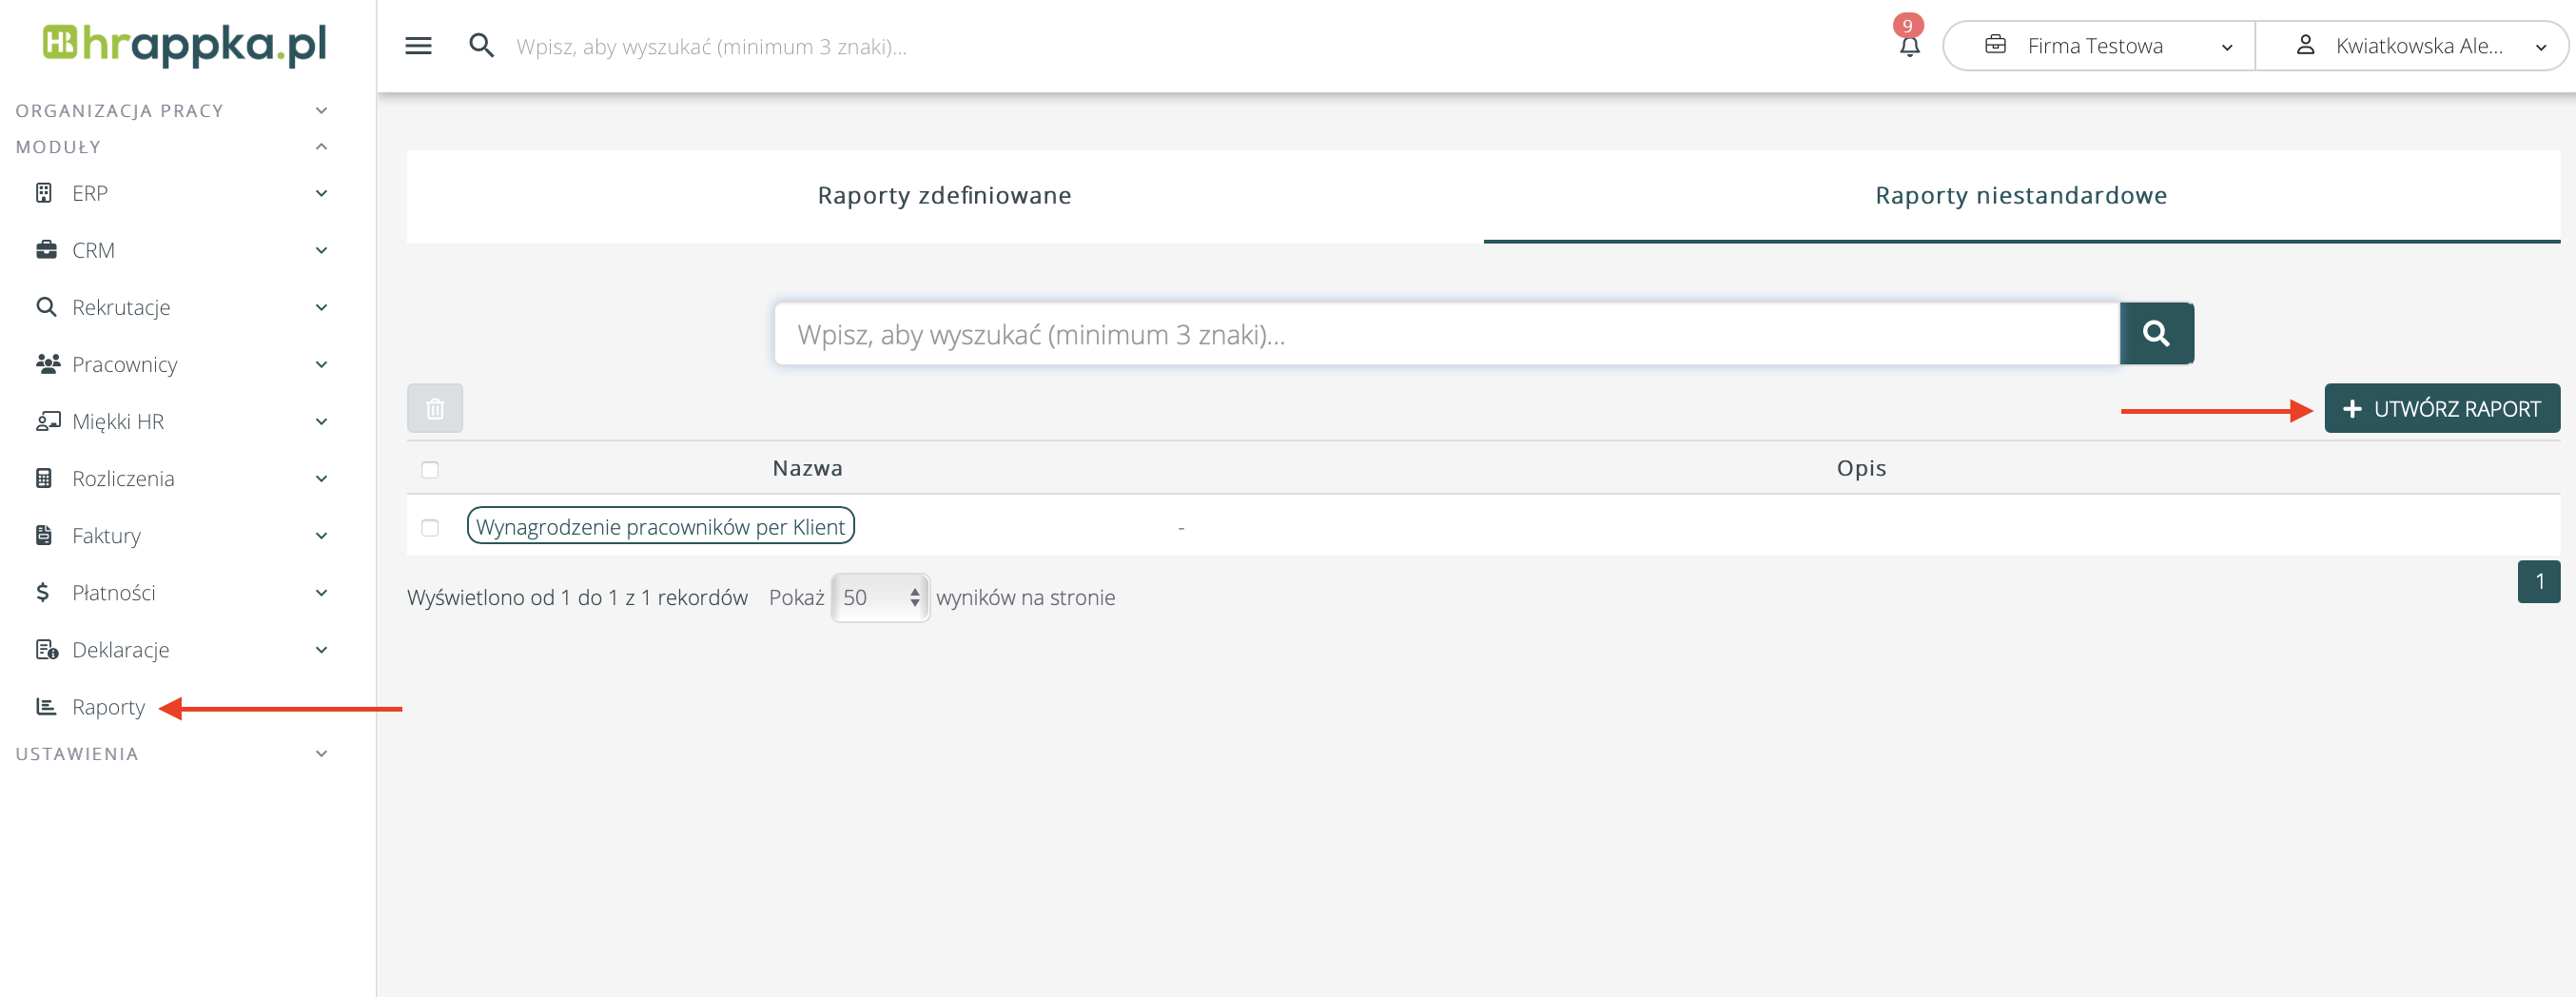Check the Wynagrodzenie pracowników row checkbox
This screenshot has width=2576, height=997.
[x=430, y=527]
